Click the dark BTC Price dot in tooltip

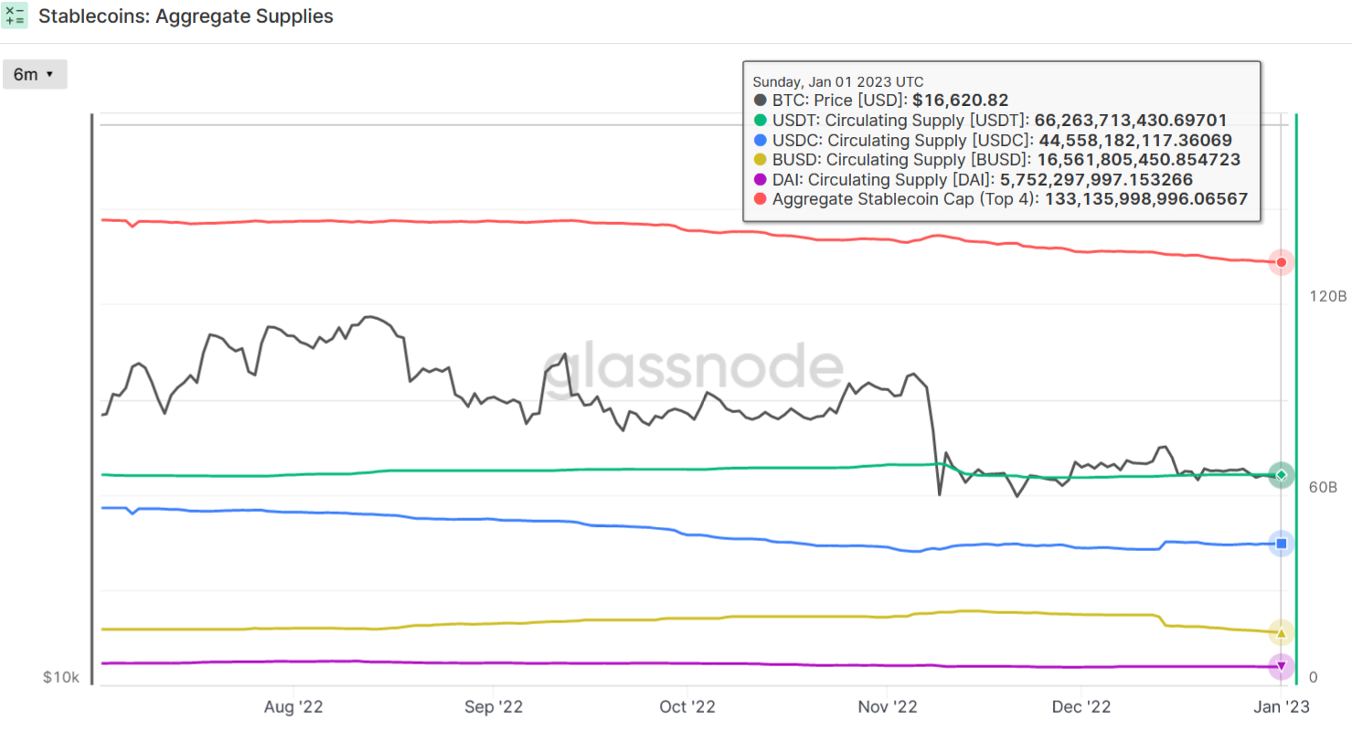(760, 101)
